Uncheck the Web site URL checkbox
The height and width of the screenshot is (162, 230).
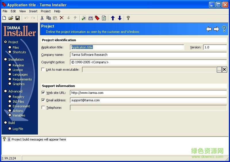43,93
